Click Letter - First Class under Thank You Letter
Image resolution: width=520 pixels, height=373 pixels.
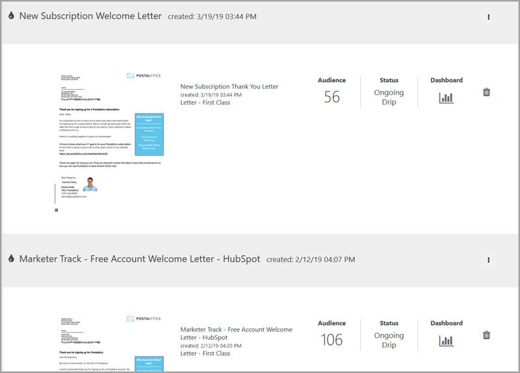point(205,103)
